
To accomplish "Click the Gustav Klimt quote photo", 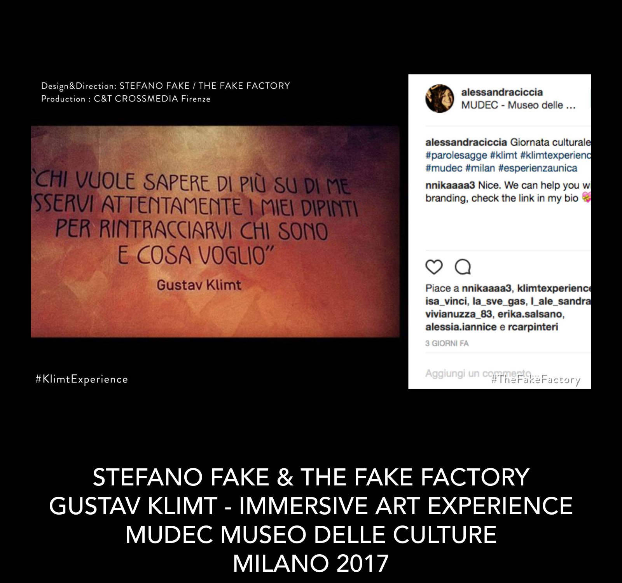I will pyautogui.click(x=215, y=232).
